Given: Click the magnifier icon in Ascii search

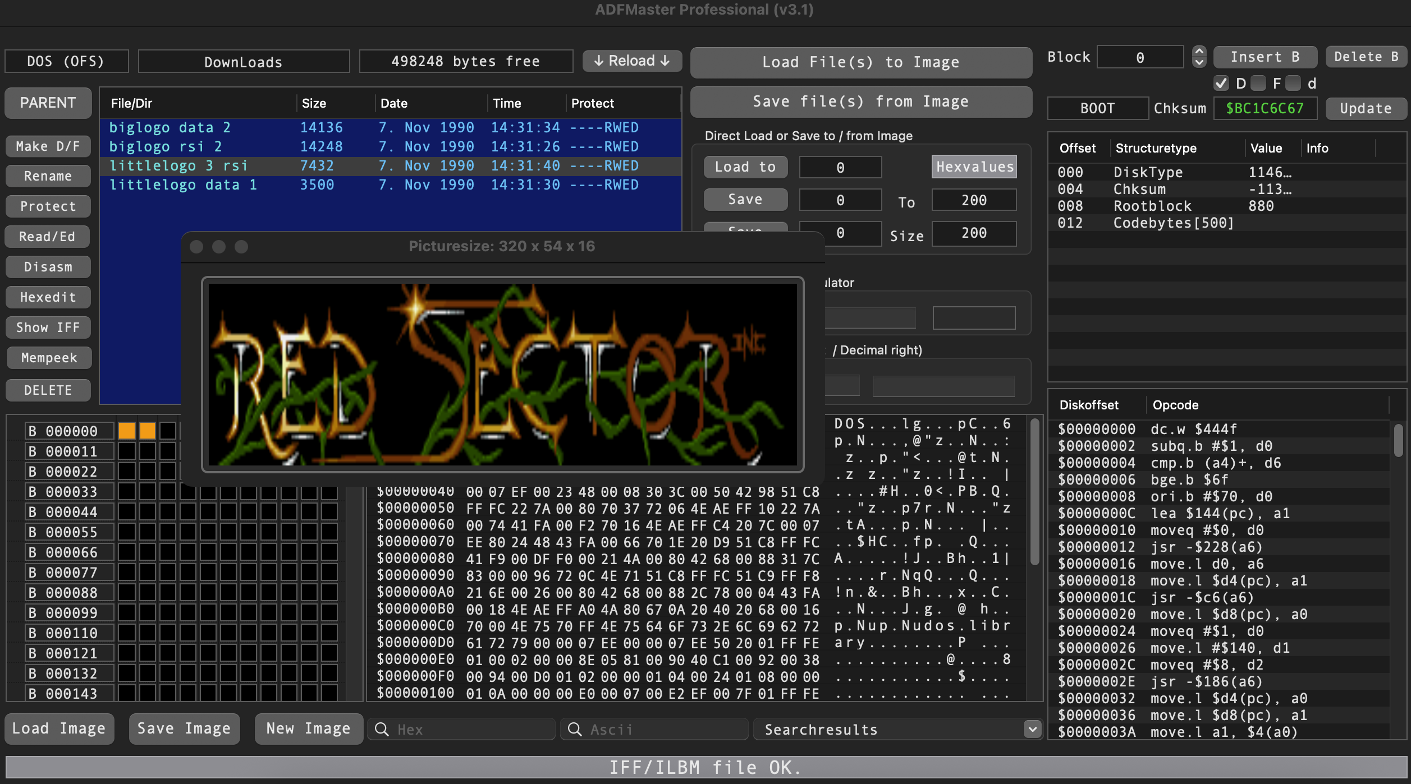Looking at the screenshot, I should pos(575,729).
